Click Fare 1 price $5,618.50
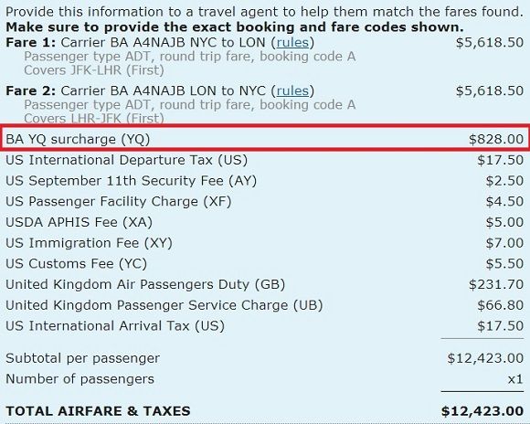Viewport: 530px width, 424px height. click(490, 43)
